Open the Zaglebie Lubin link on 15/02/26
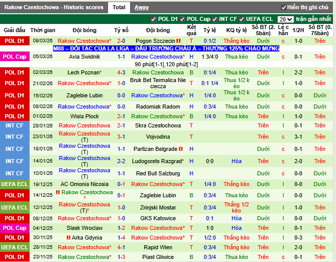This screenshot has width=336, height=262. [85, 95]
